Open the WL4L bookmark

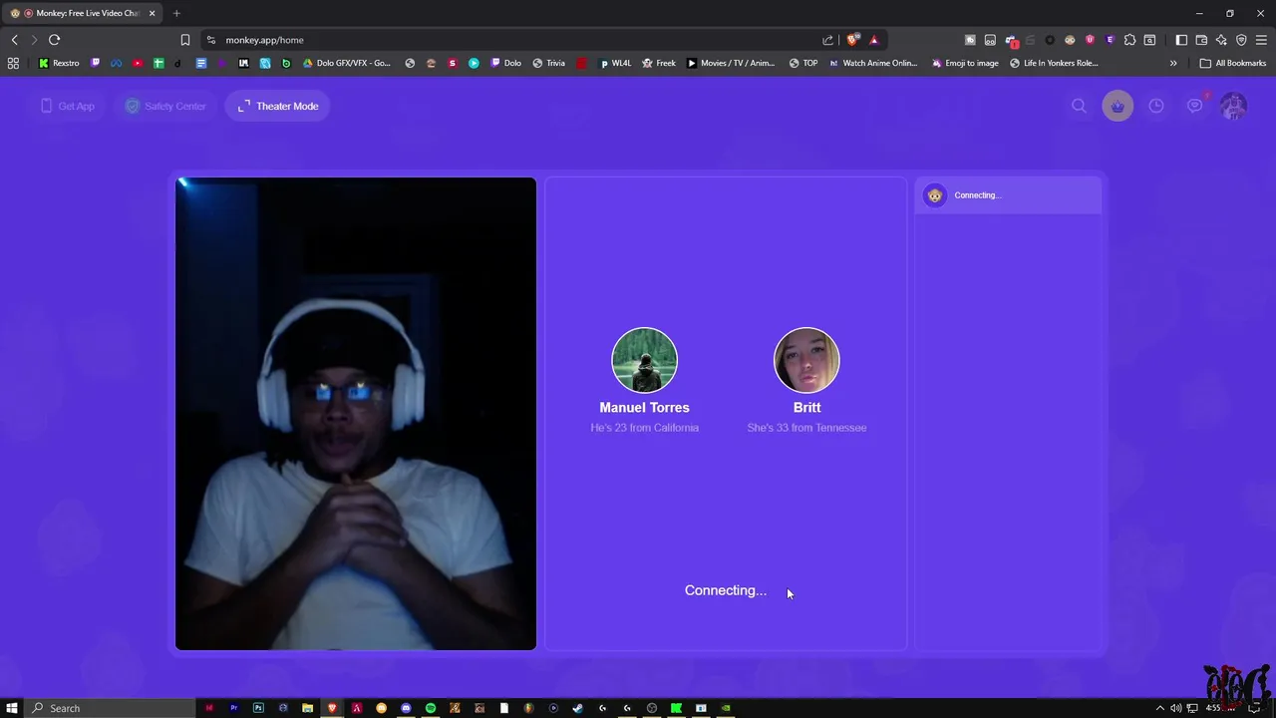(615, 63)
